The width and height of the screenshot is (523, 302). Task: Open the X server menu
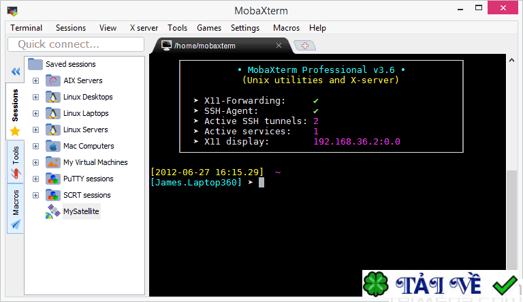144,28
